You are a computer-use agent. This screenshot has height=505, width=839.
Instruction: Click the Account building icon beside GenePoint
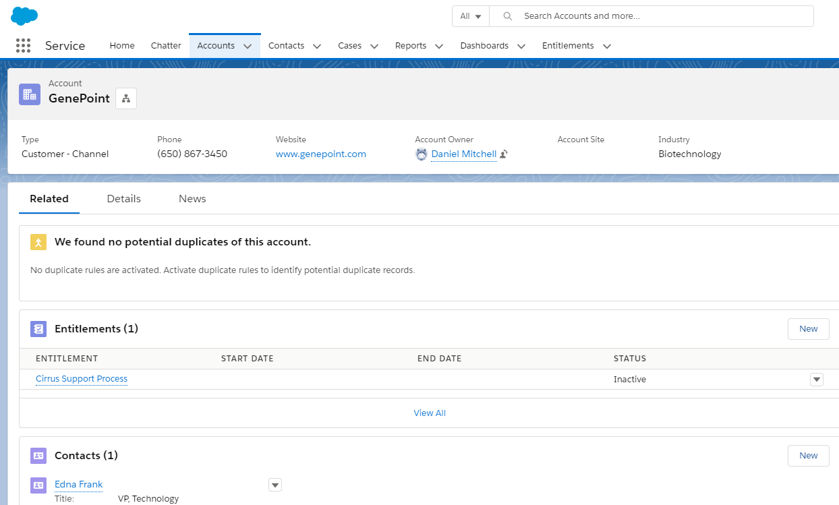pyautogui.click(x=30, y=94)
